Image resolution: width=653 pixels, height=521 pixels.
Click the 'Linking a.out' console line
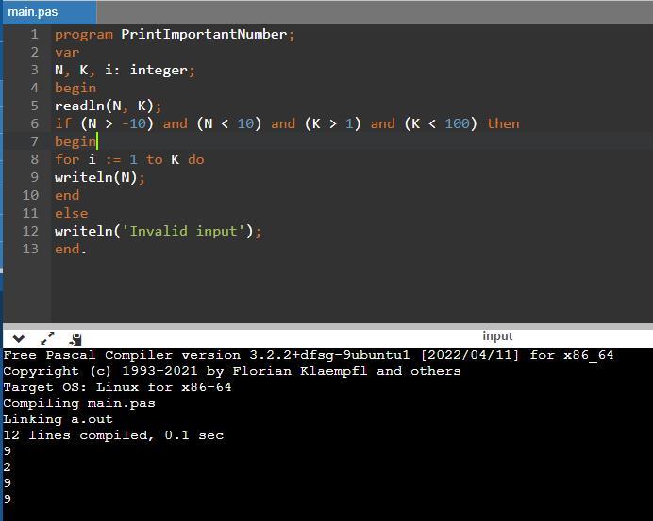coord(58,419)
